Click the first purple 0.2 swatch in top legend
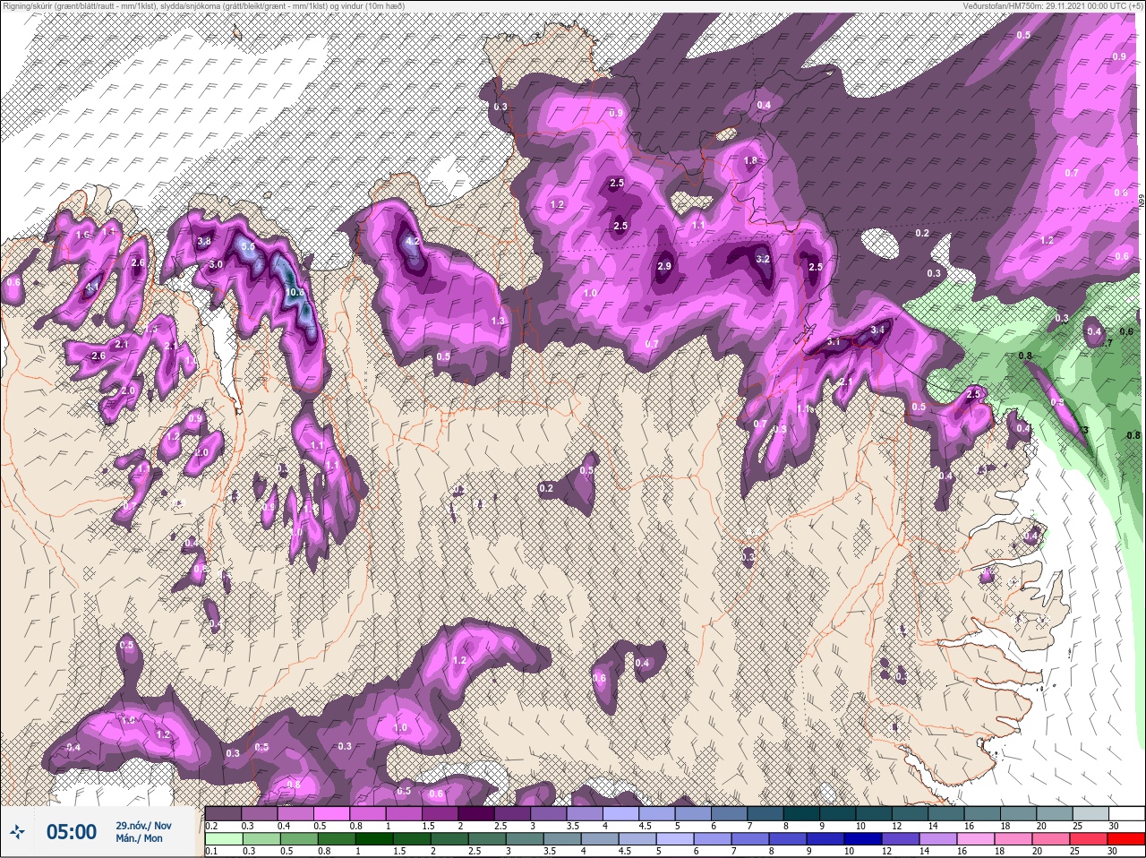 click(x=222, y=814)
